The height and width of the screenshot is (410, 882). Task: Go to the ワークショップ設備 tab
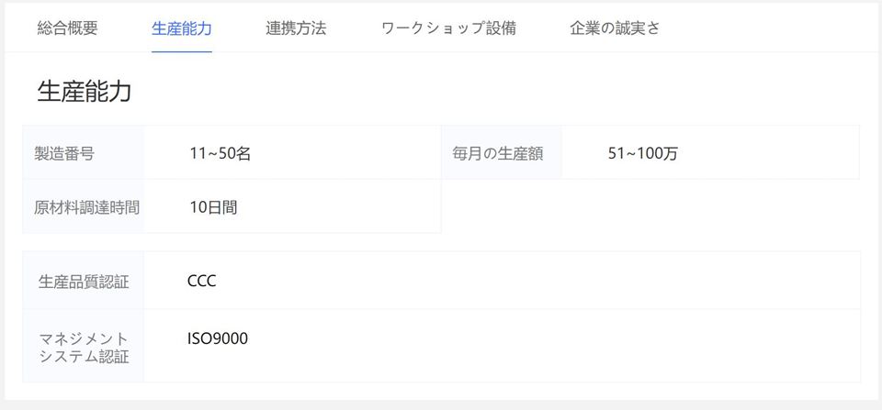tap(448, 28)
